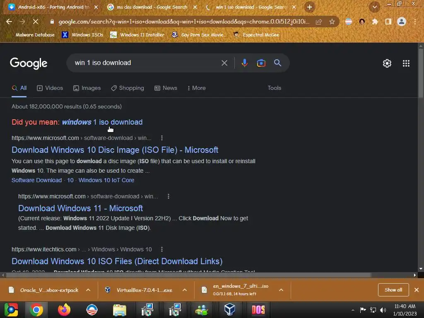Click the vertical scrollbar down arrow

click(421, 269)
